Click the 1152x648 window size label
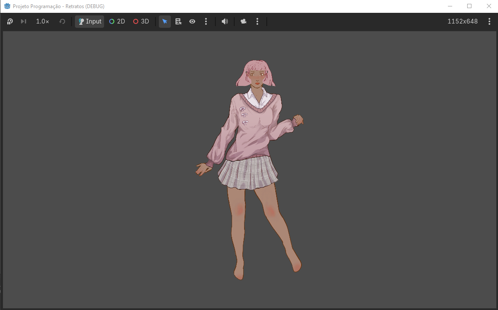 point(462,21)
